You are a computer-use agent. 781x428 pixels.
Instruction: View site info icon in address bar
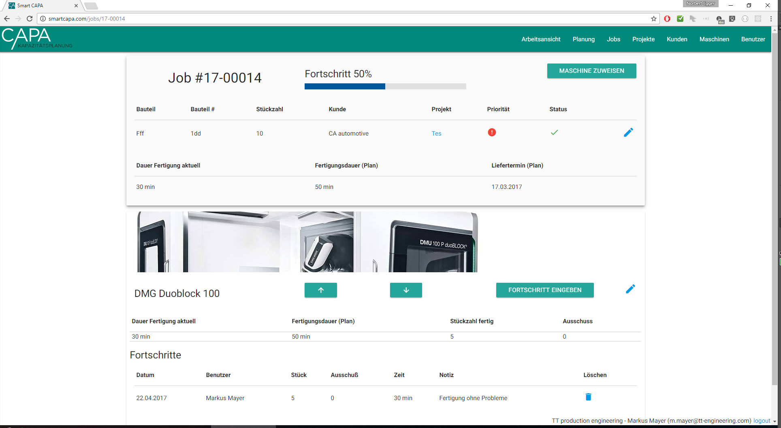[43, 19]
